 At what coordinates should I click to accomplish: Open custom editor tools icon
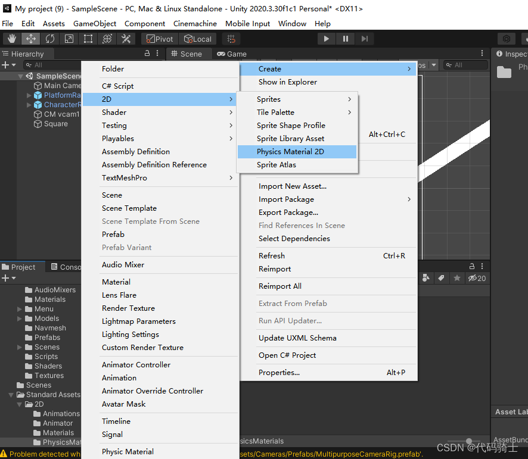coord(126,39)
